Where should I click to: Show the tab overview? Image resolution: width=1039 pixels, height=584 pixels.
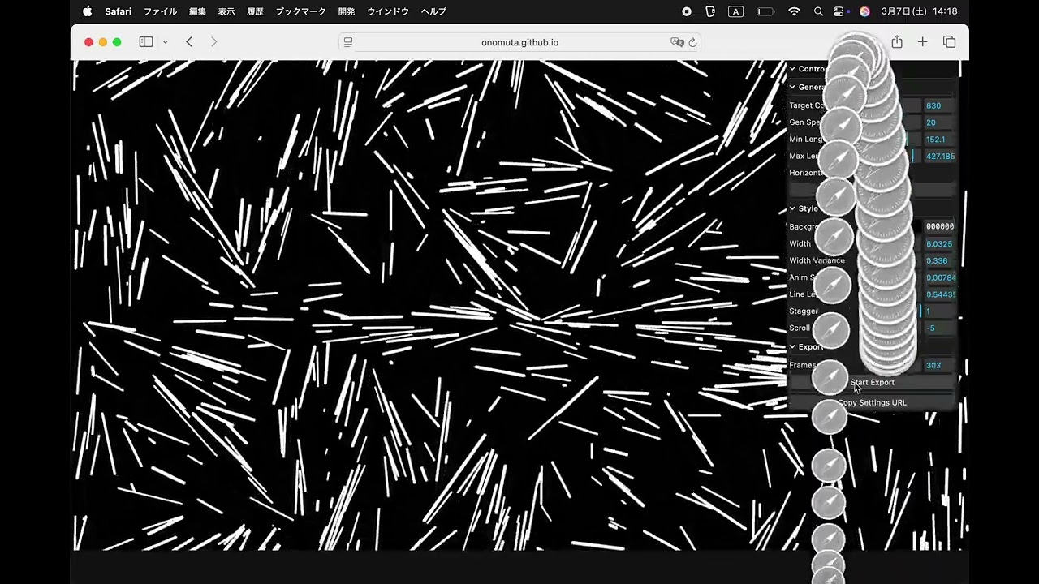[x=949, y=42]
